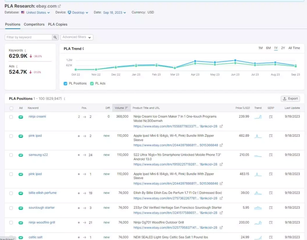307x240 pixels.
Task: Click the Apr 23 PL Positions chart point
Action: [195, 61]
